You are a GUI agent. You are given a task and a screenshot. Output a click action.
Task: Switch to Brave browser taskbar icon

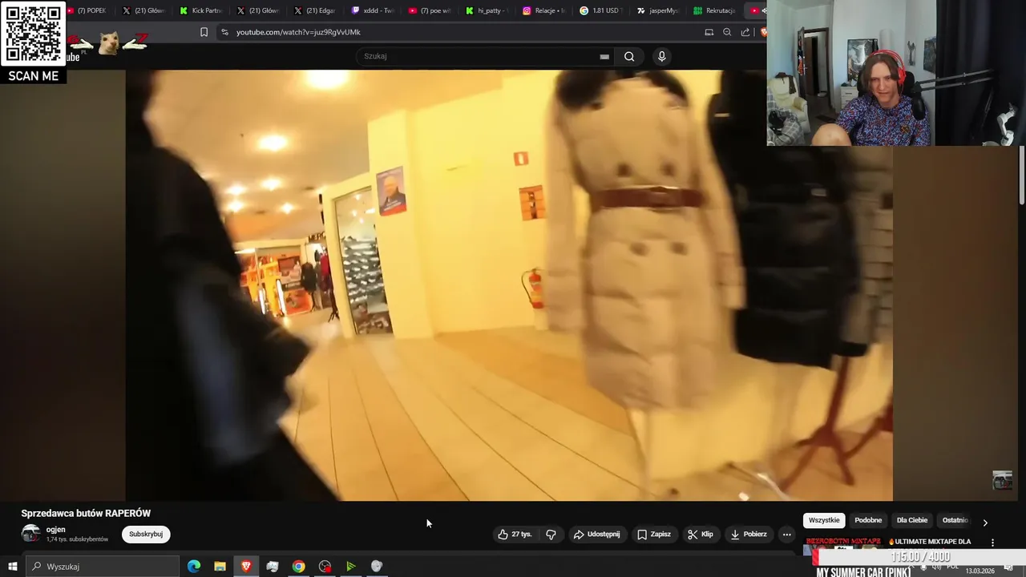coord(246,567)
